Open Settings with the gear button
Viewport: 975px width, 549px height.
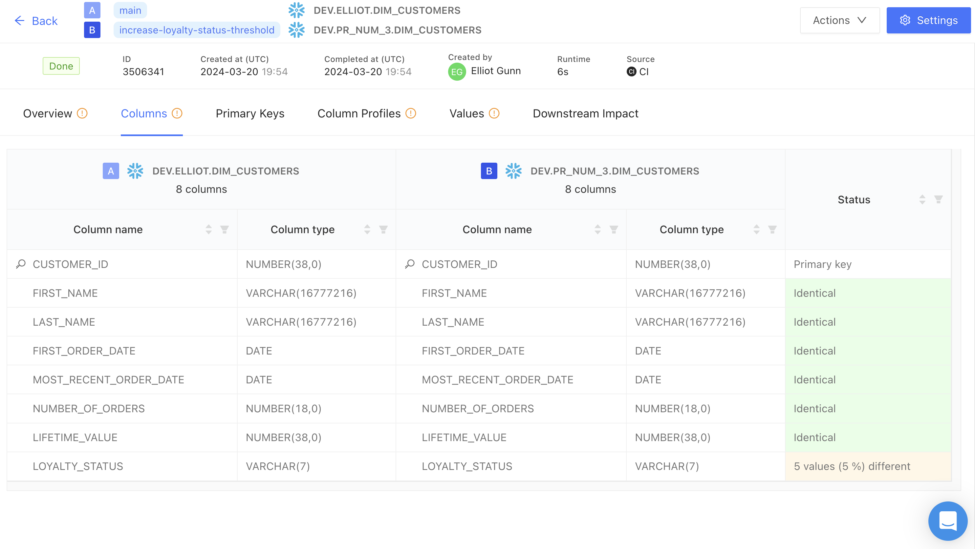[928, 20]
